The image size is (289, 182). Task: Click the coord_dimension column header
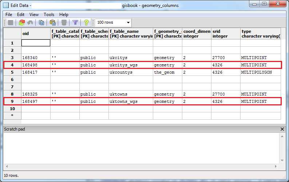coord(197,34)
